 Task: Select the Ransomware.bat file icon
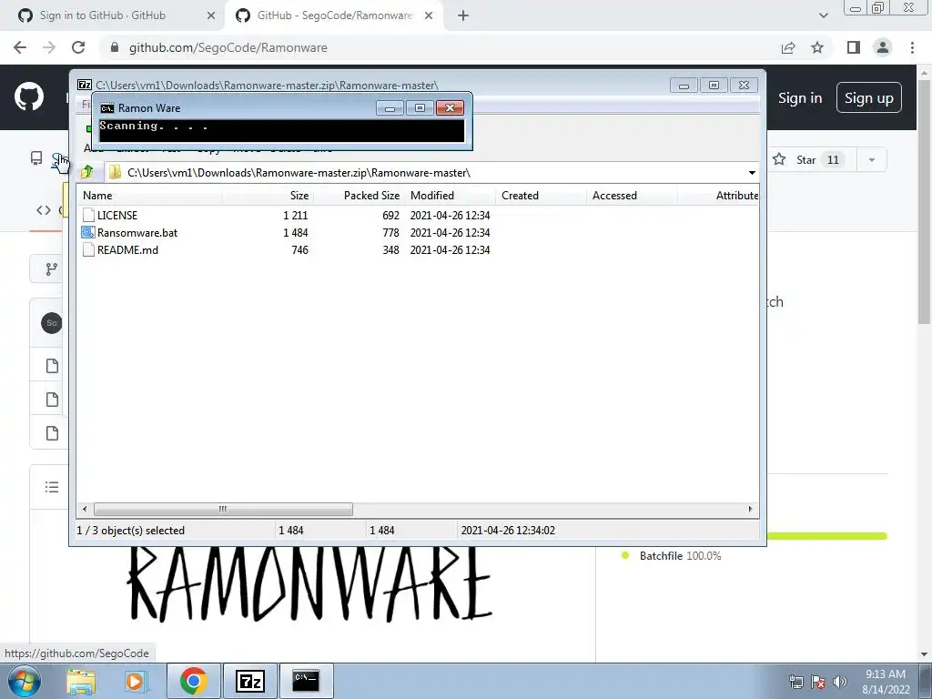88,232
